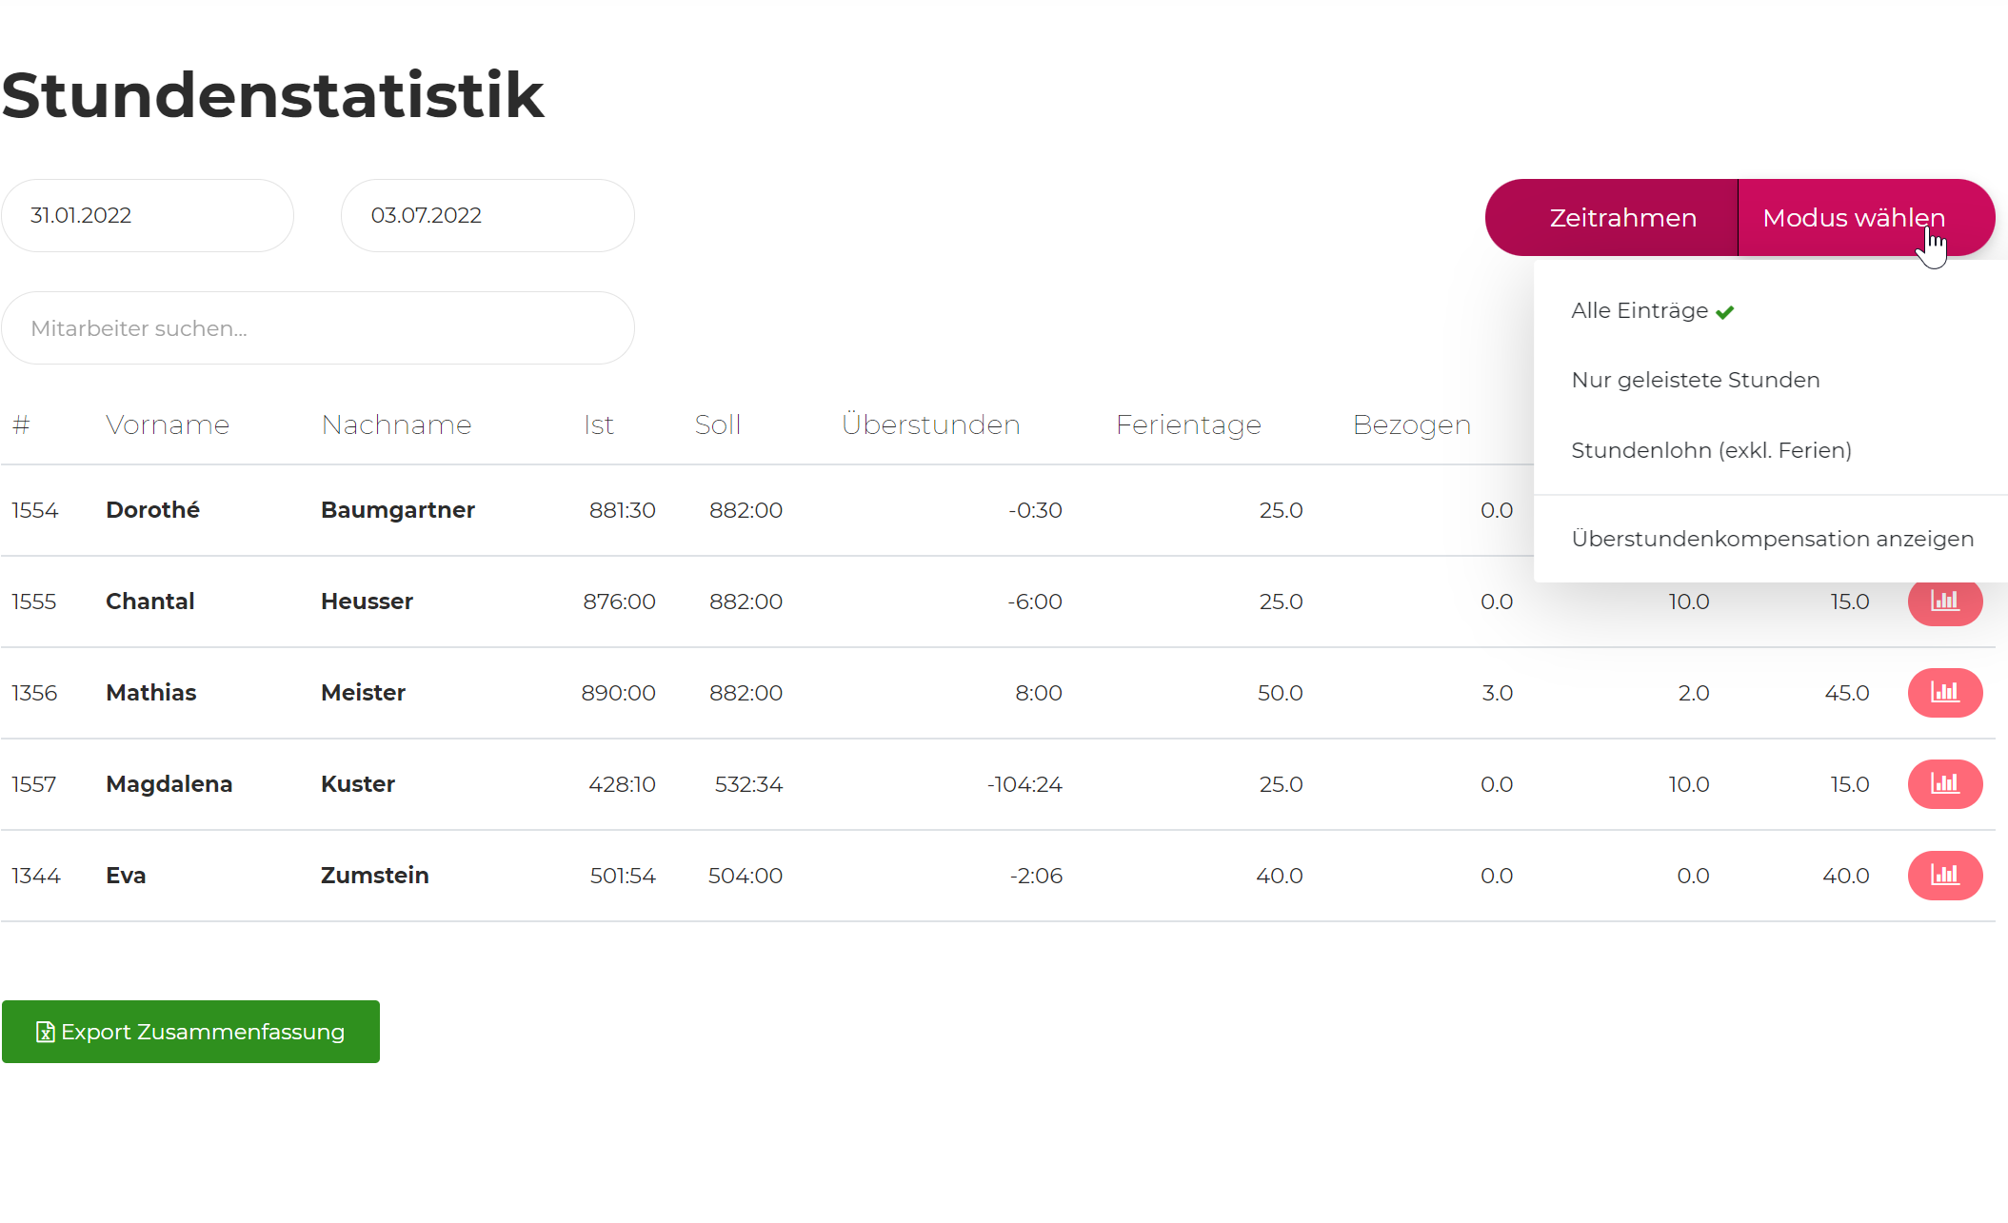2008x1223 pixels.
Task: Open chart for Mathias Meister's row
Action: click(x=1944, y=693)
